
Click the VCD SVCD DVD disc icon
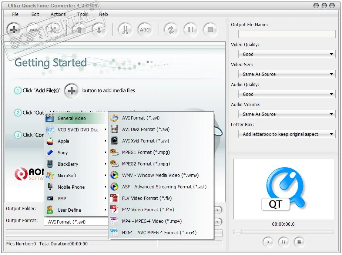(x=50, y=130)
